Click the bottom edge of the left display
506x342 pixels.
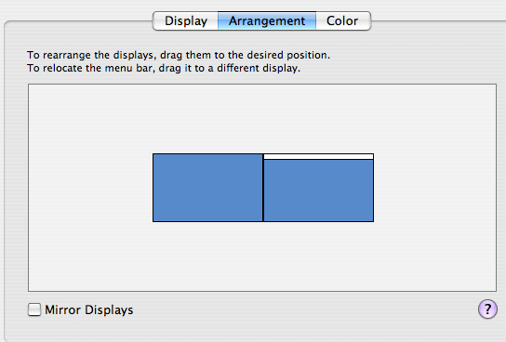207,221
